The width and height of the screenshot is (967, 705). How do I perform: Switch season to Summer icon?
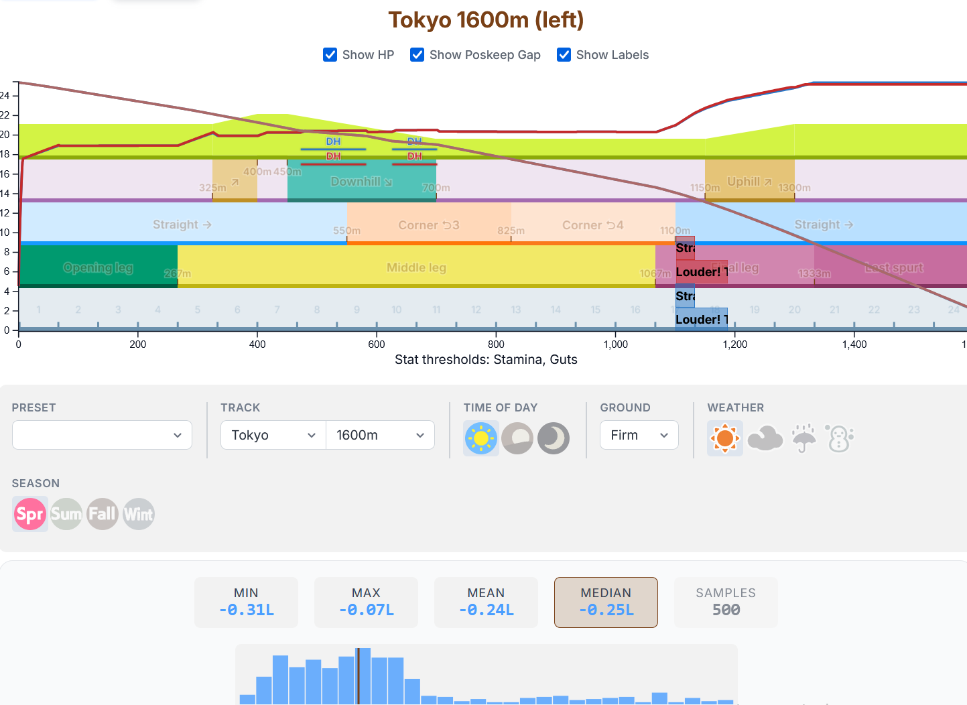coord(66,514)
